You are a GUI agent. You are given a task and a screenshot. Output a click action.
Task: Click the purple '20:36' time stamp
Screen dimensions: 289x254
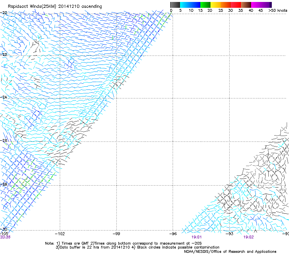[5, 237]
